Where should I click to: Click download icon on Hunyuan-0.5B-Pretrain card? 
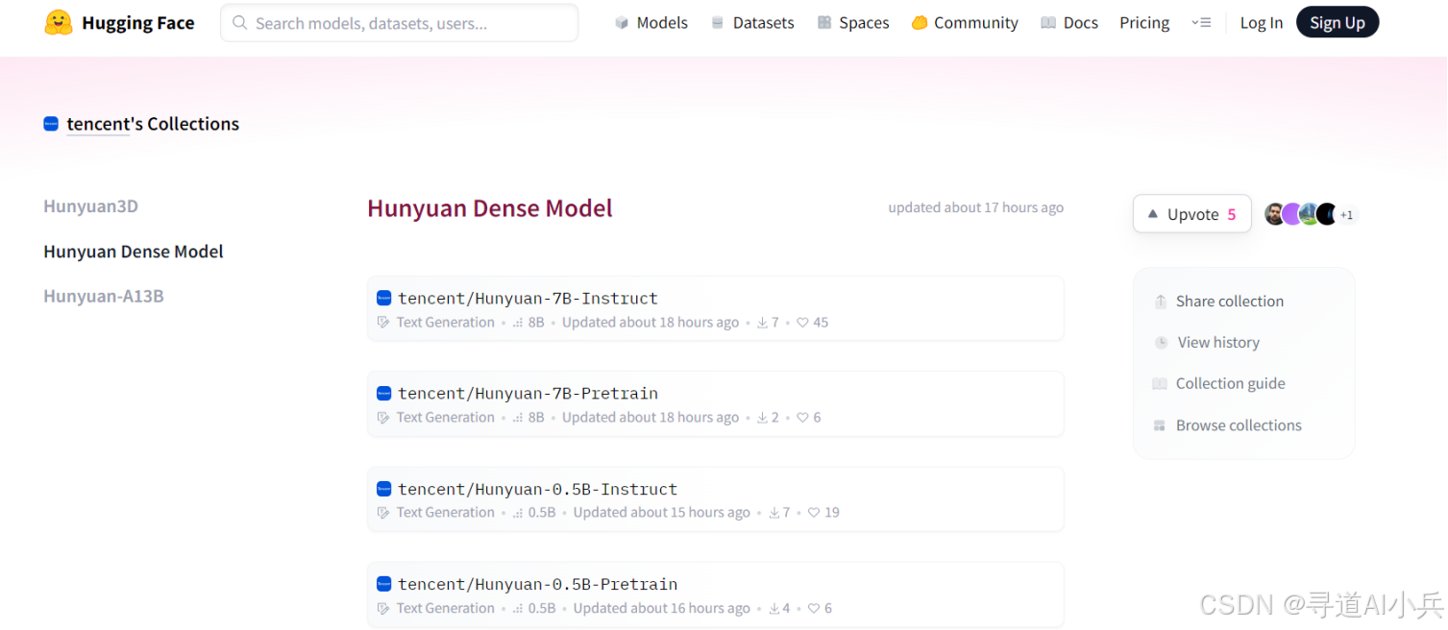tap(773, 608)
